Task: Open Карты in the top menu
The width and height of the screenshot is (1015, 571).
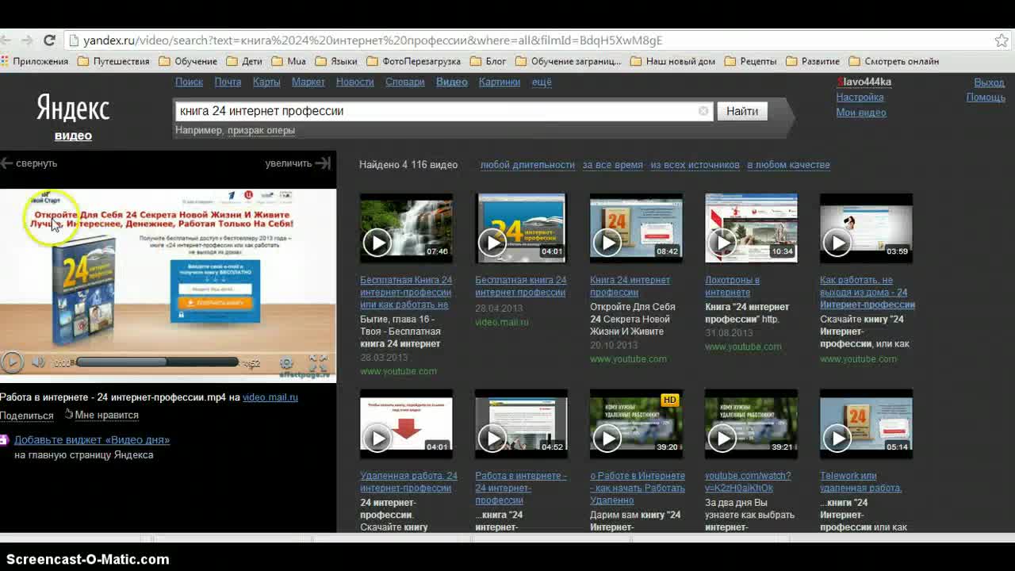Action: 266,82
